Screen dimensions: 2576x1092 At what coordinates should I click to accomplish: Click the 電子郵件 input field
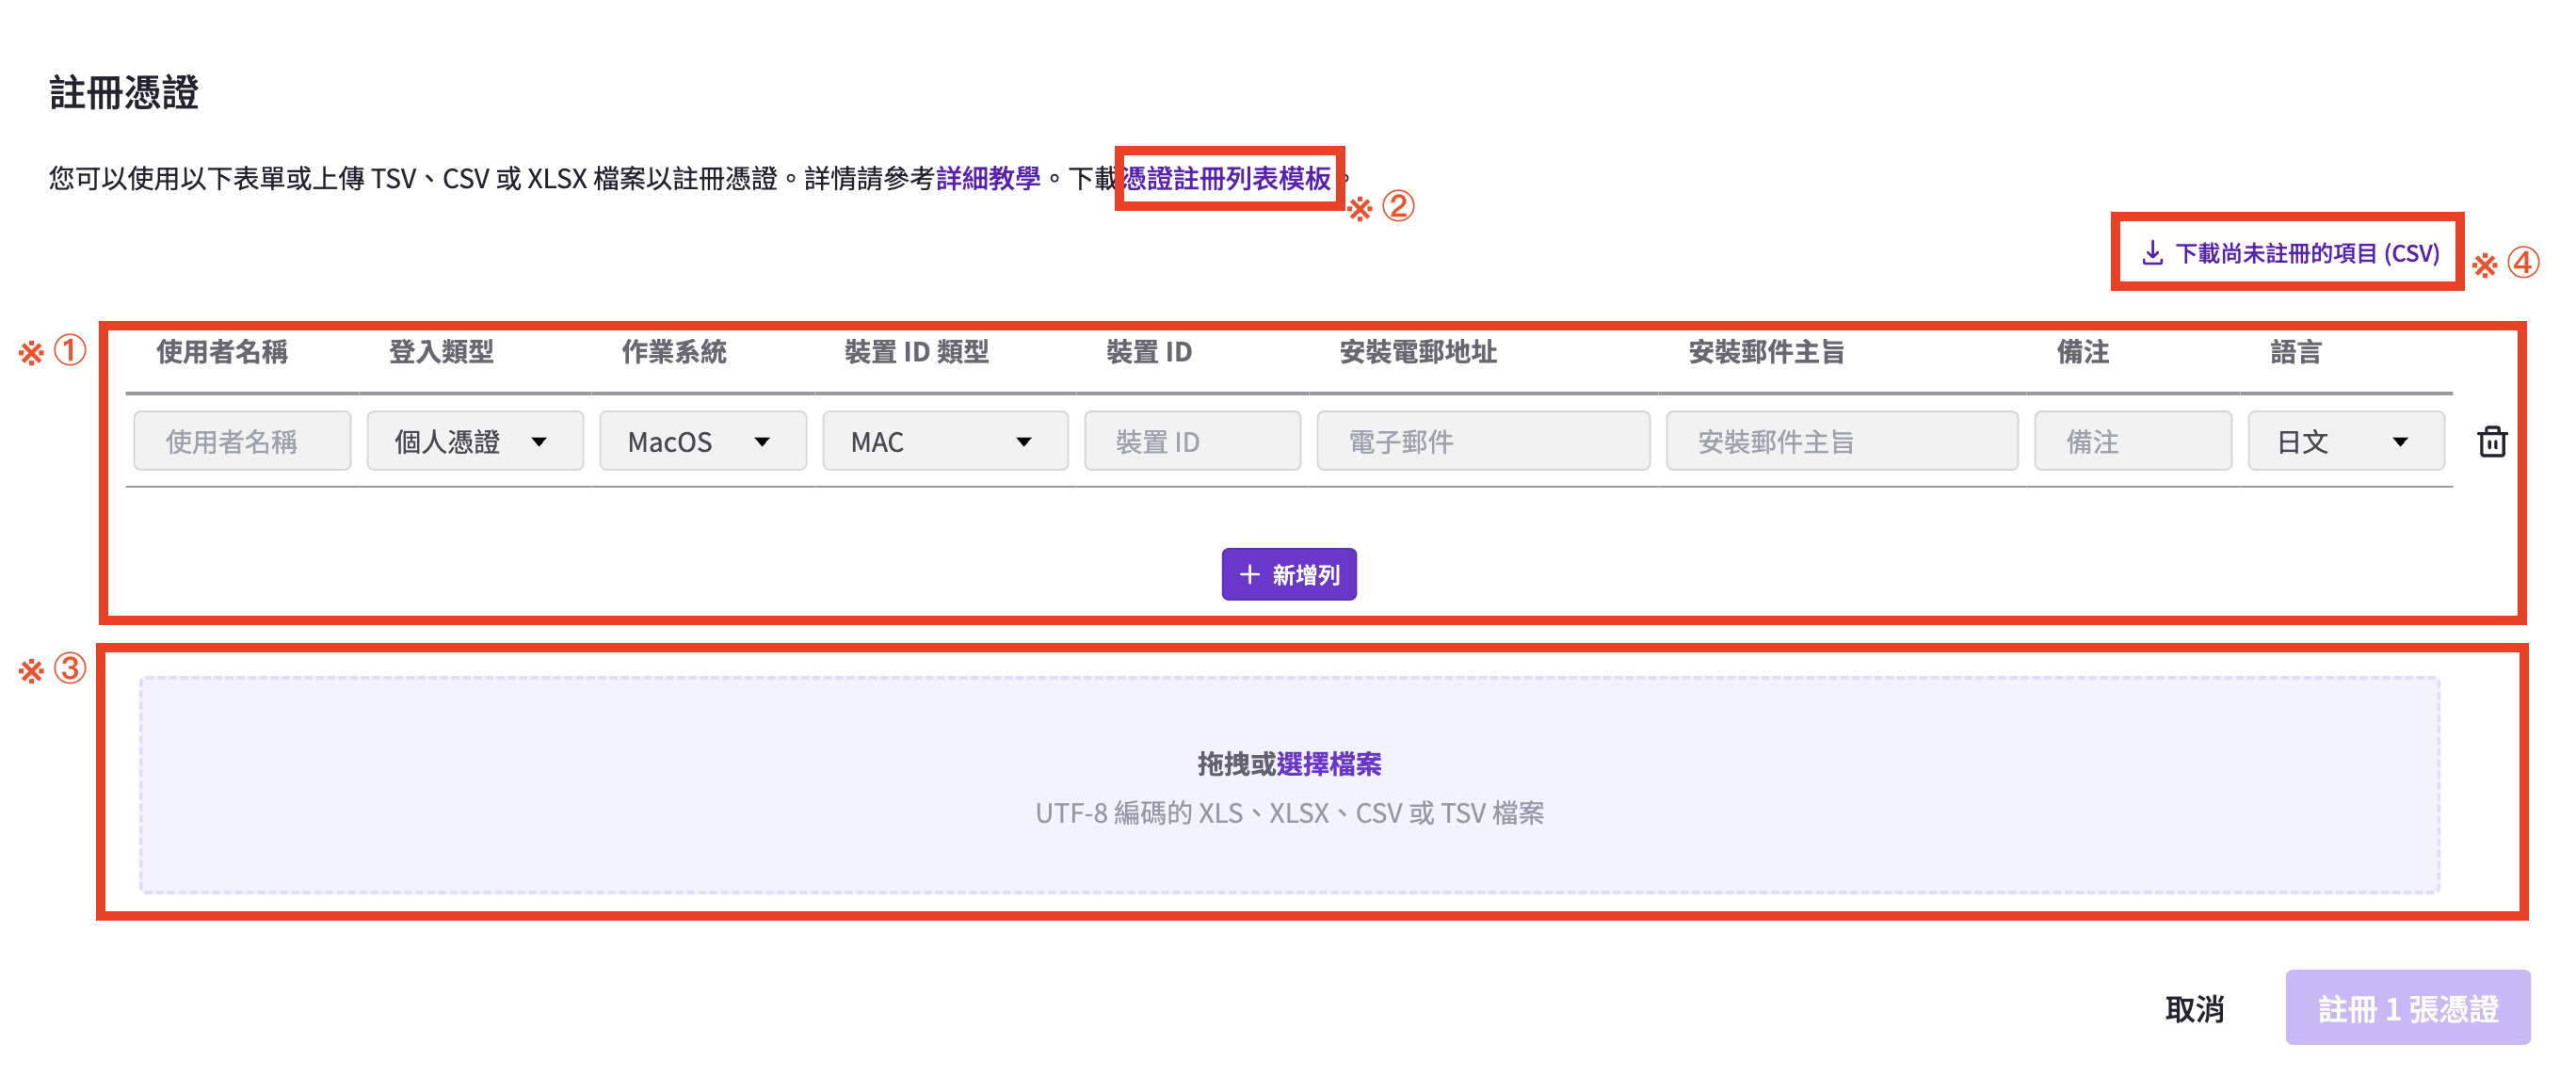coord(1483,441)
